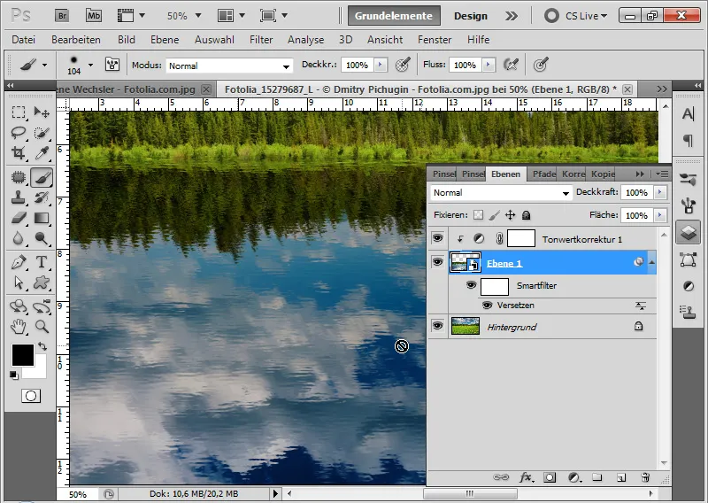Toggle tablet pressure controls size

(x=541, y=65)
